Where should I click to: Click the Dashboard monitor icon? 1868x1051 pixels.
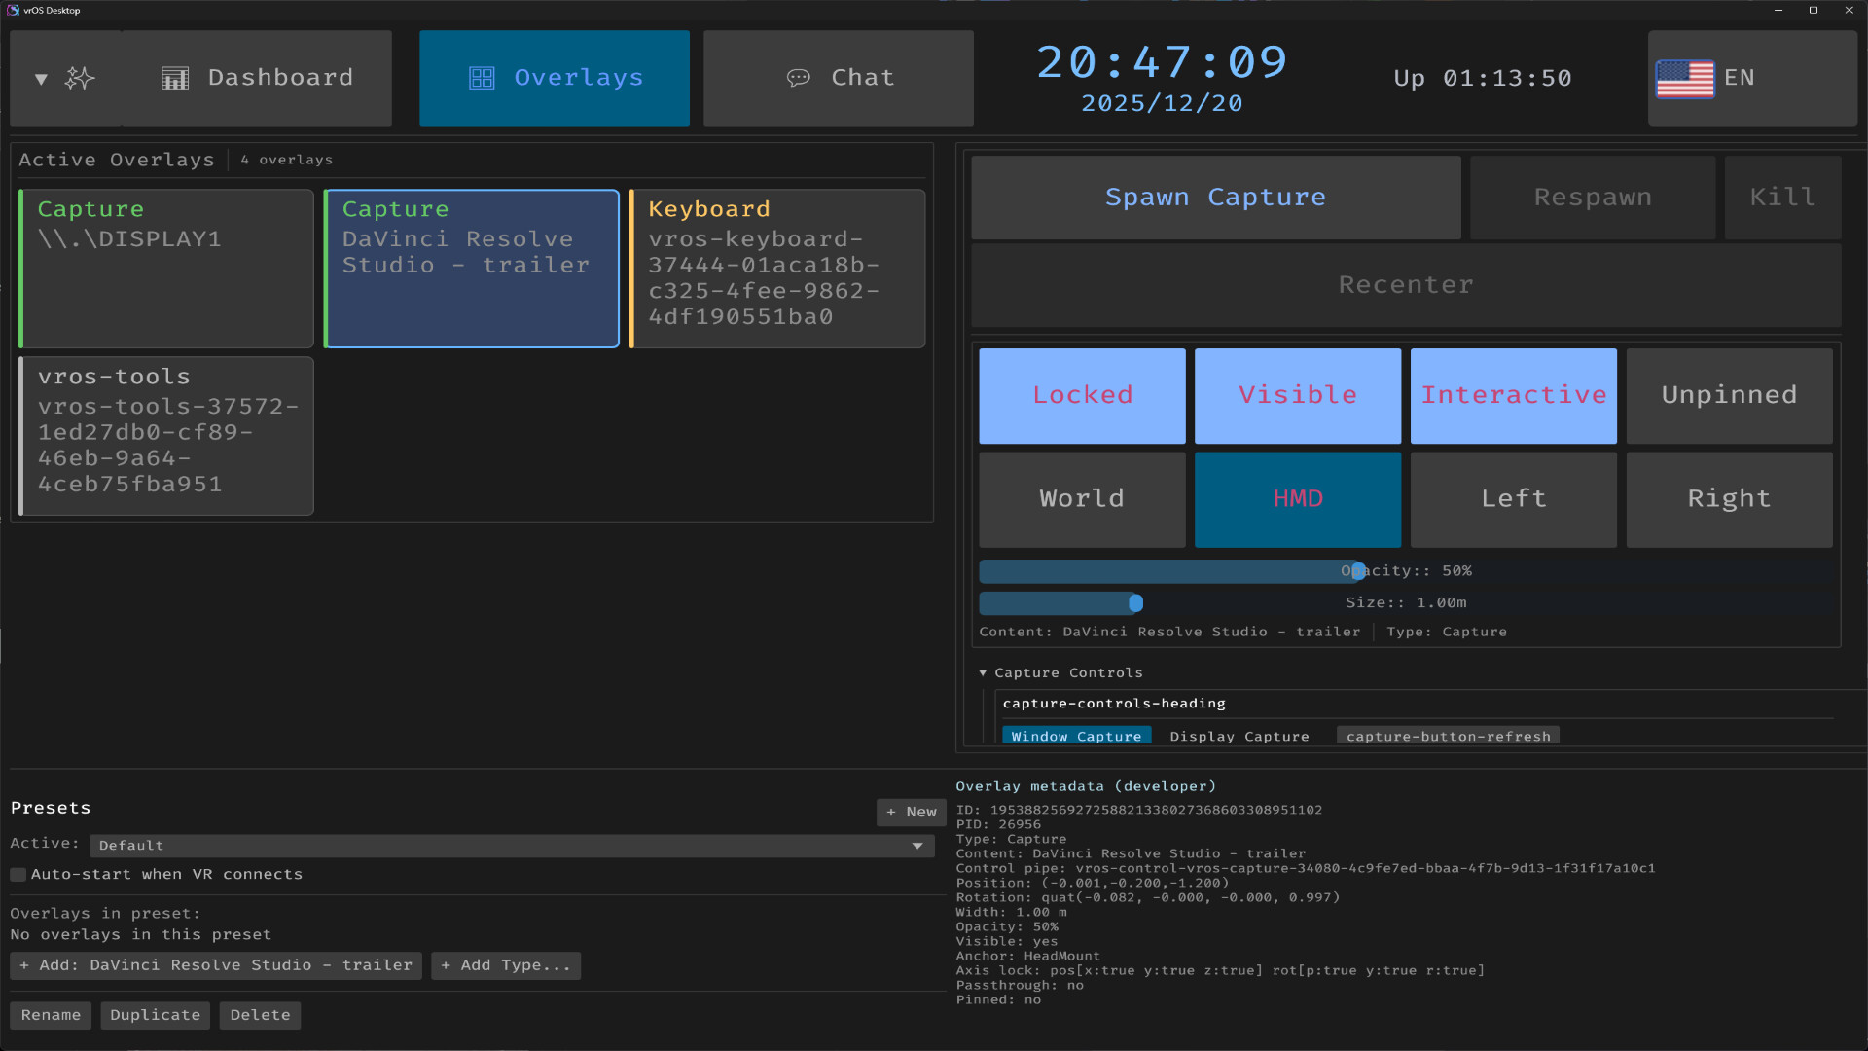coord(175,78)
